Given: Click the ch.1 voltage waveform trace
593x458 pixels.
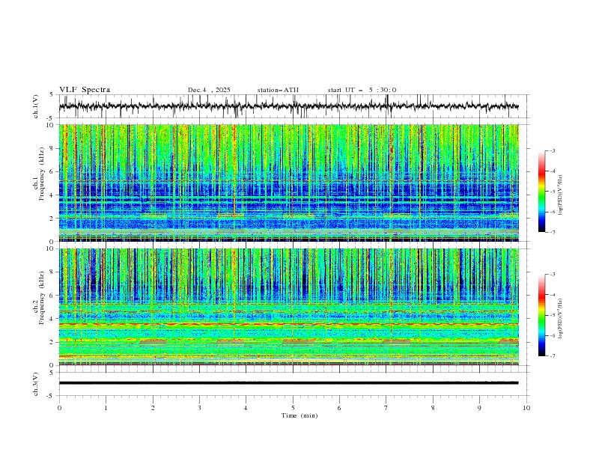Looking at the screenshot, I should 288,106.
